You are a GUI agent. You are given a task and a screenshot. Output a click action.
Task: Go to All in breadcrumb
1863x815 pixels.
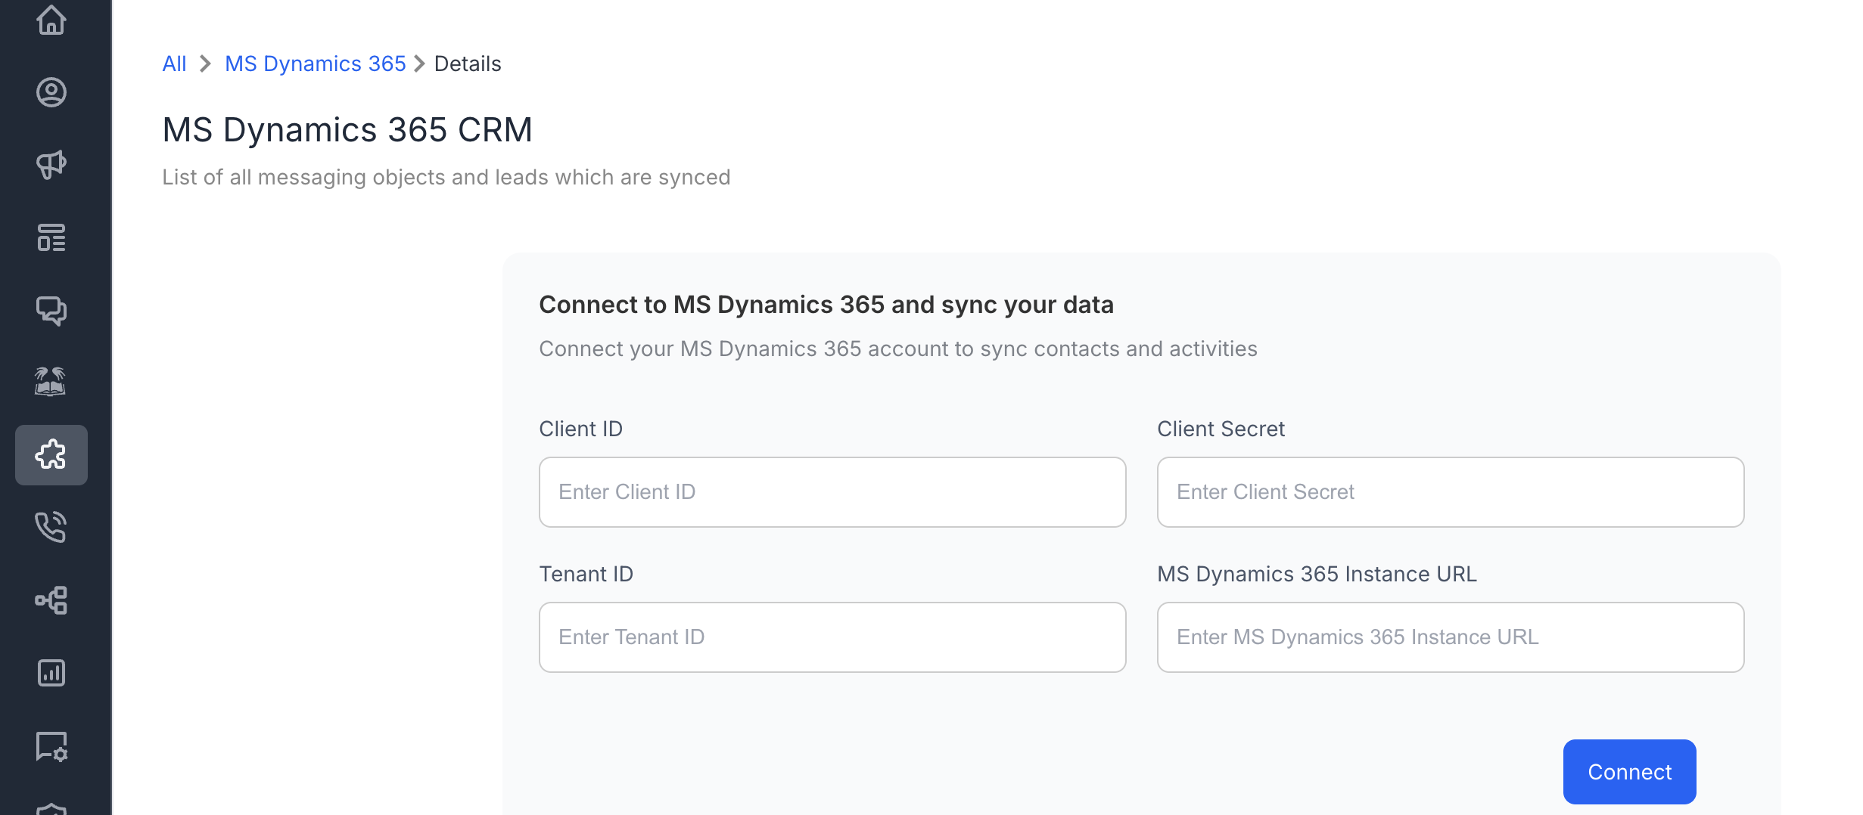[174, 64]
